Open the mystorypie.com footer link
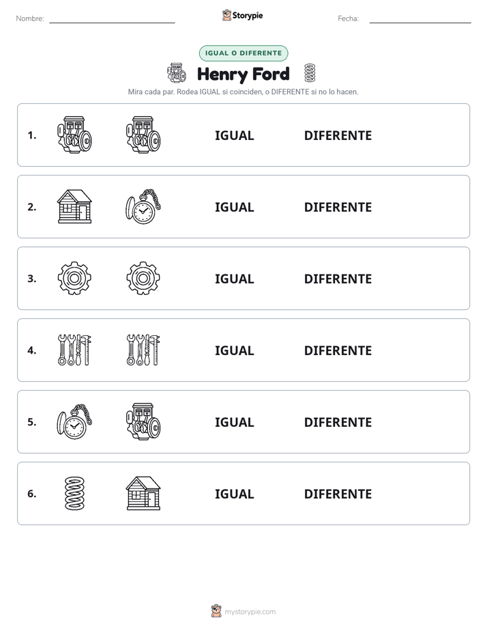Screen dimensions: 487x631 pos(243,611)
